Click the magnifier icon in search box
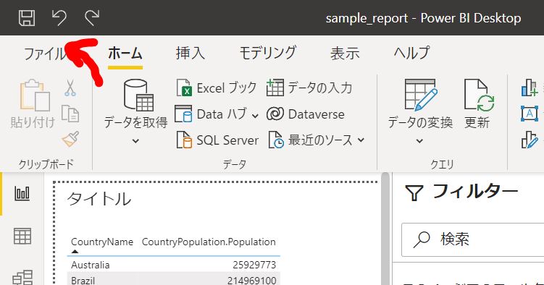This screenshot has width=544, height=285. pyautogui.click(x=422, y=239)
